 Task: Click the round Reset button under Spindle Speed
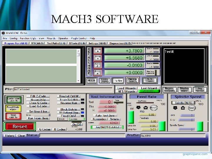coord(192,108)
